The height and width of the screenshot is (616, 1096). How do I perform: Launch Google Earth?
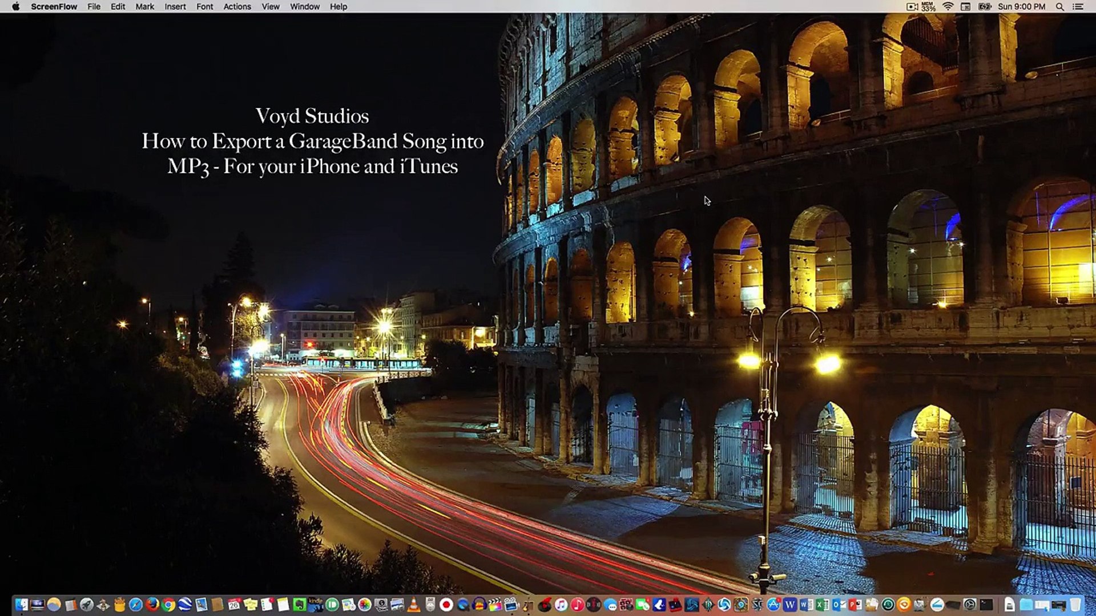pos(185,605)
